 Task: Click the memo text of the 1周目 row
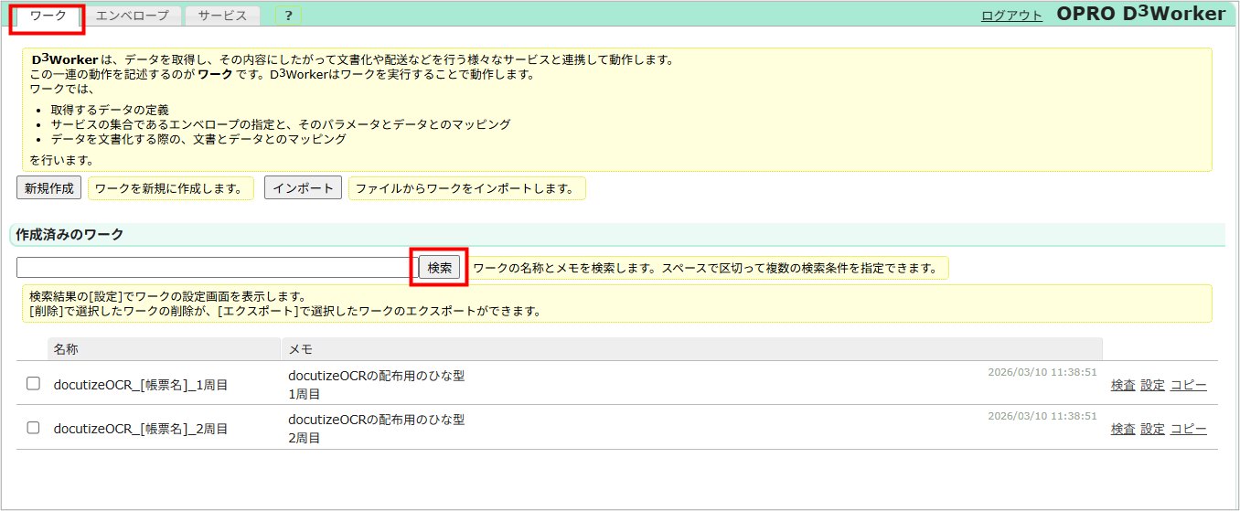click(377, 385)
